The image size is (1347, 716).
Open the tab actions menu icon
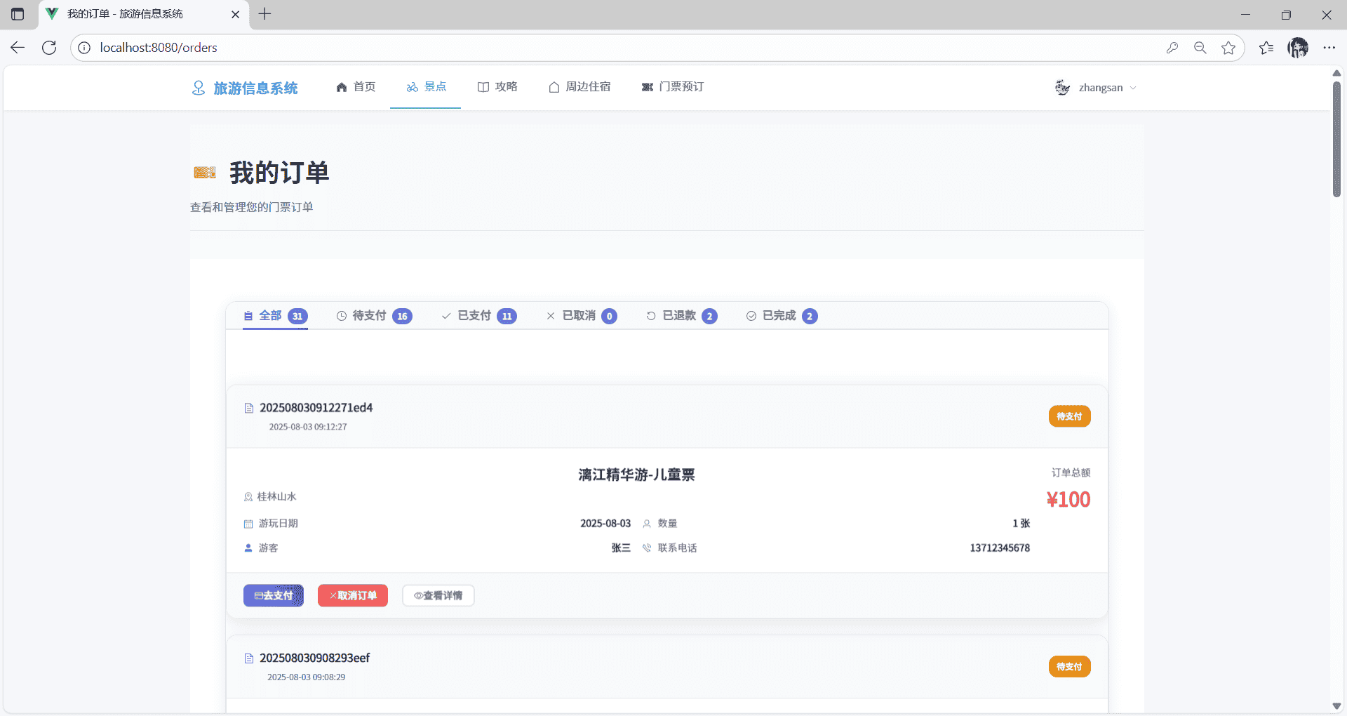pyautogui.click(x=18, y=14)
